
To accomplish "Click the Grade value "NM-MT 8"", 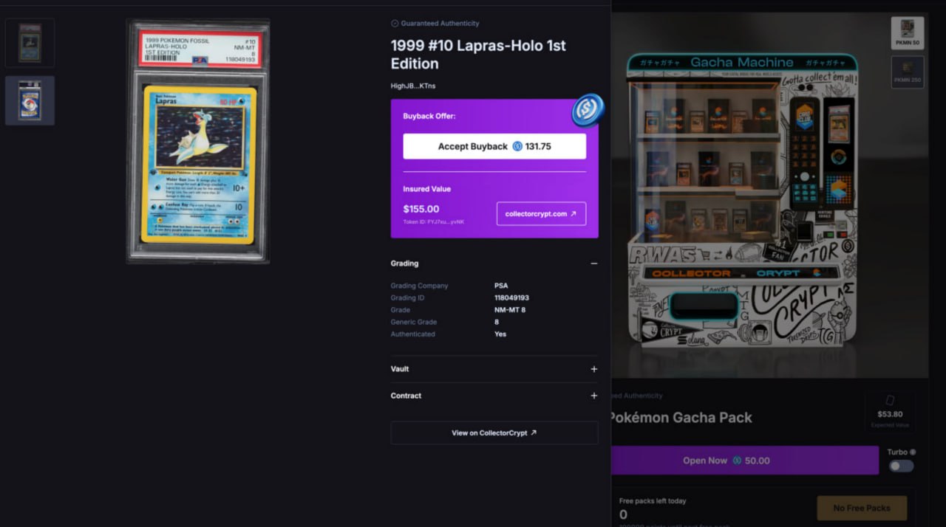I will coord(510,310).
